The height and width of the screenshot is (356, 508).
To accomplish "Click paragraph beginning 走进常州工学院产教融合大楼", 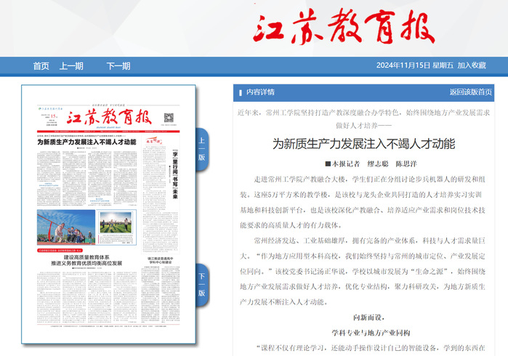I will tap(362, 202).
